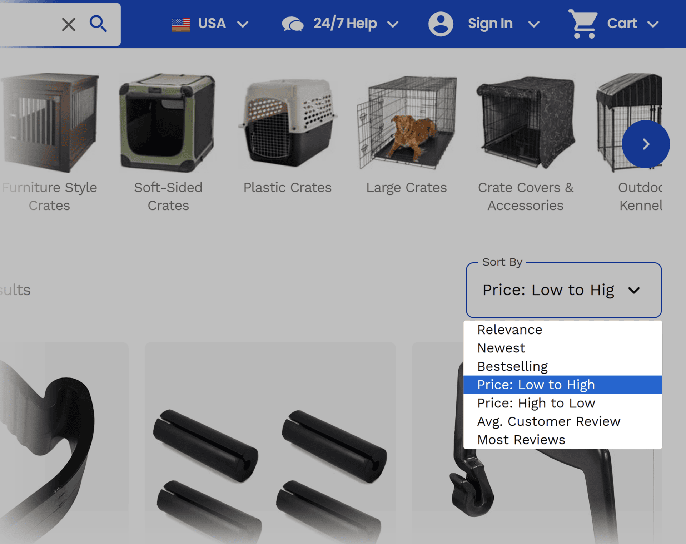
Task: Expand the Cart dropdown chevron
Action: click(653, 24)
